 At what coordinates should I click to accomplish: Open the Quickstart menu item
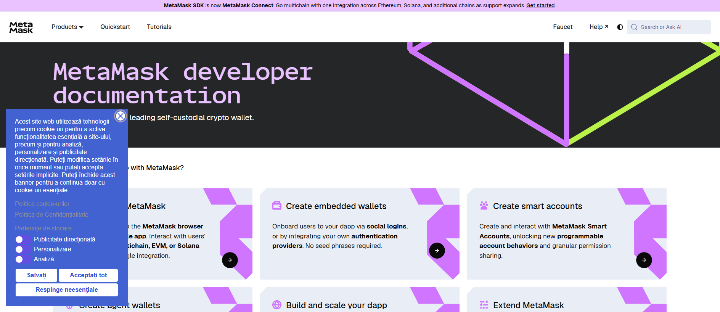115,27
